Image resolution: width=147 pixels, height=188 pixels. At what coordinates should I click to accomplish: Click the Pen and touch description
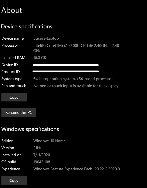click(76, 86)
